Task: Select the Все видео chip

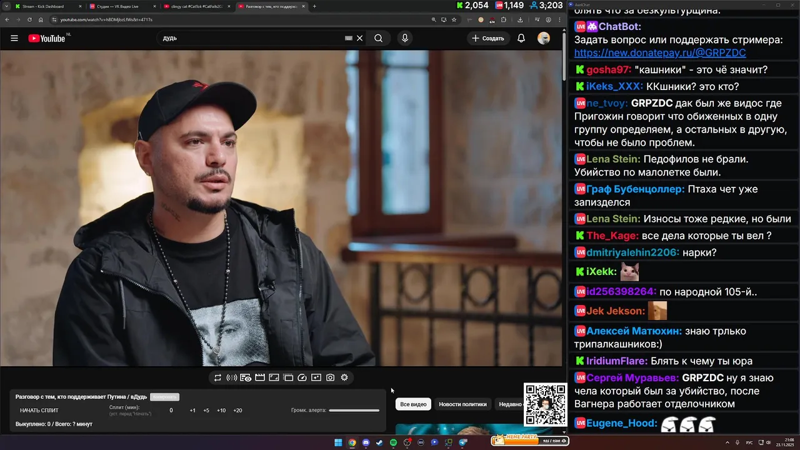Action: click(x=413, y=404)
